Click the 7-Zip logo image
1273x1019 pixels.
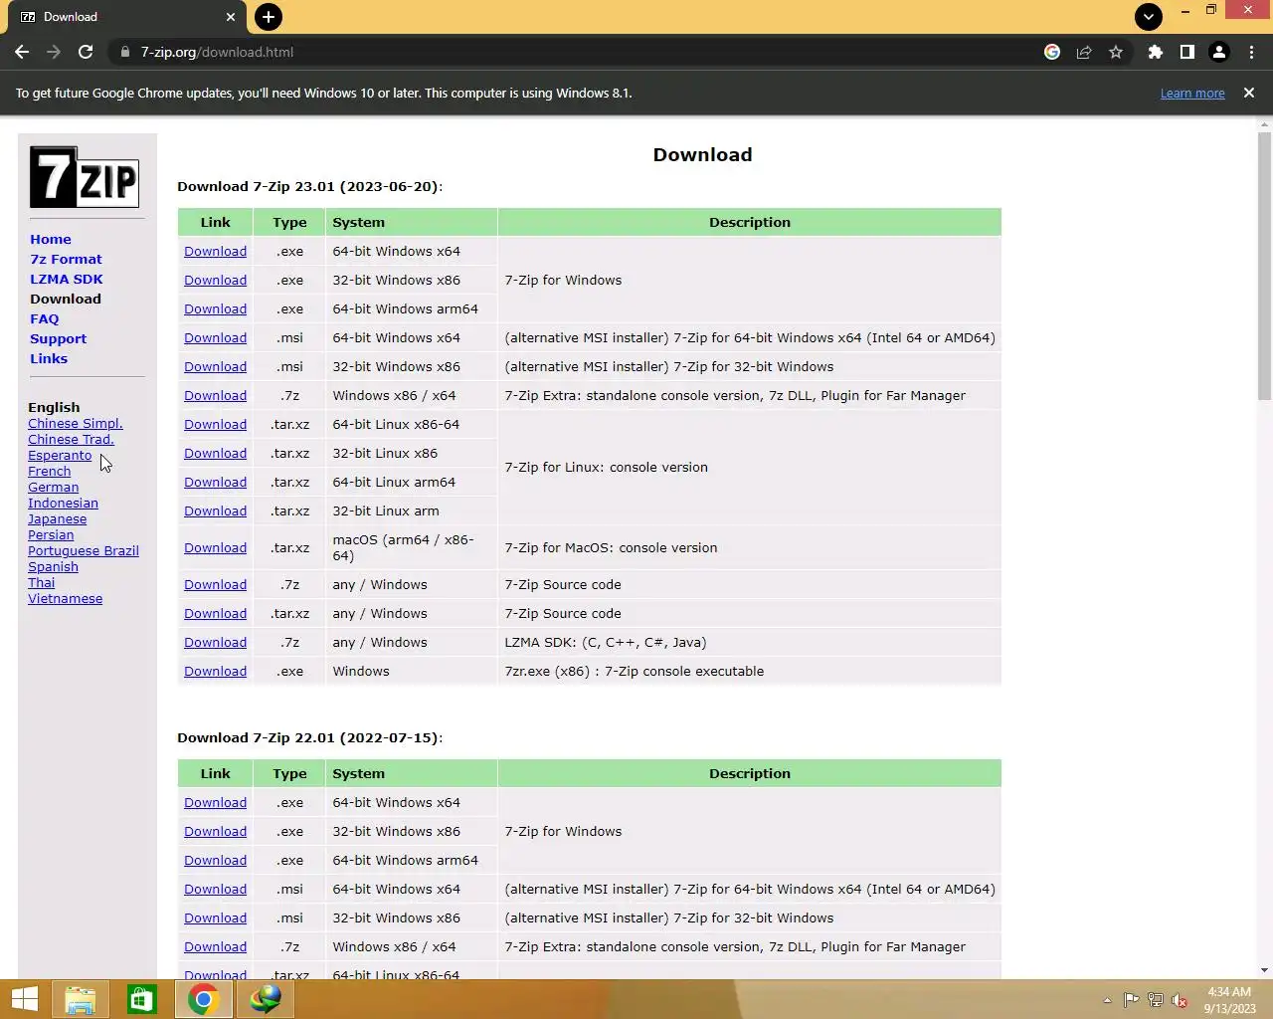click(85, 177)
